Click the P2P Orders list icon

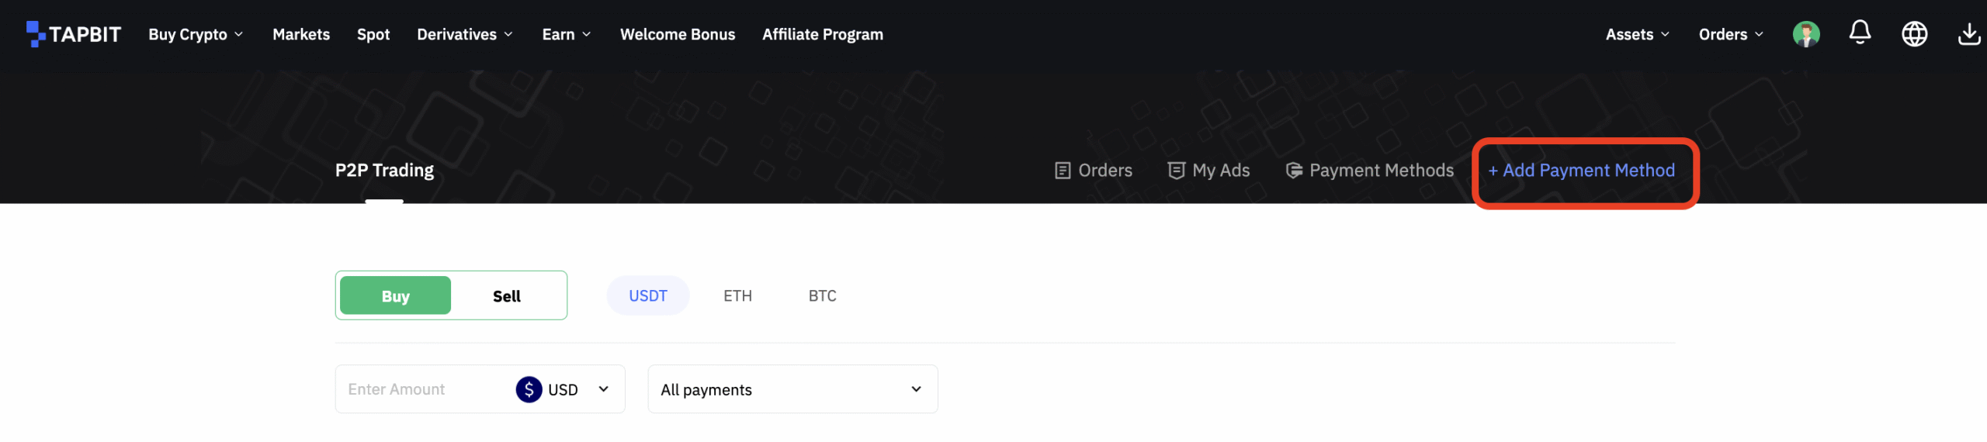(1063, 171)
